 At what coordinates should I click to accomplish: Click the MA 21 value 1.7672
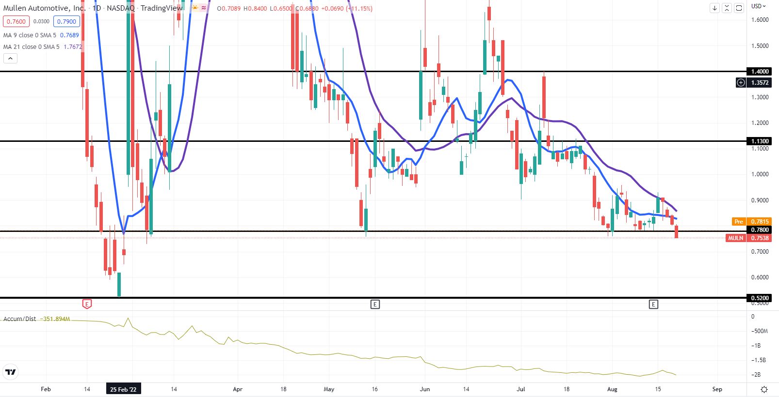(x=73, y=46)
